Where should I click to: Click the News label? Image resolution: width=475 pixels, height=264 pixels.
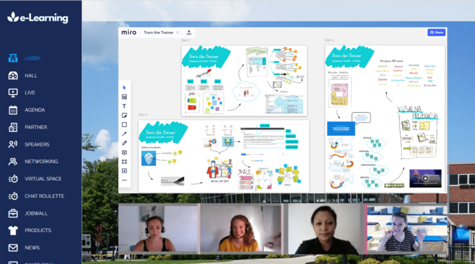pos(32,247)
